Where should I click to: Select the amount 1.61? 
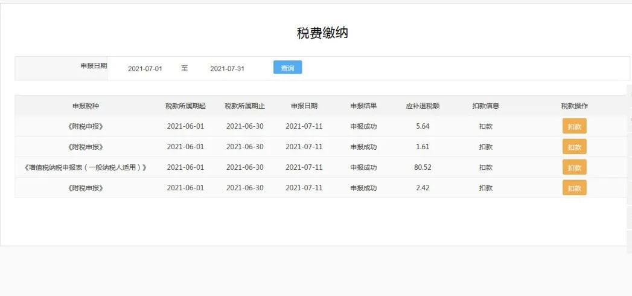pos(423,147)
